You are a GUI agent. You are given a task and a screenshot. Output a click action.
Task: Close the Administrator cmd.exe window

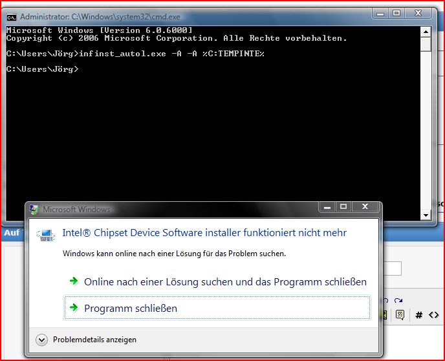[x=418, y=13]
